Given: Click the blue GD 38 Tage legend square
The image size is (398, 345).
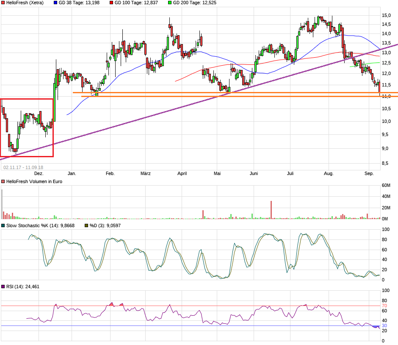Looking at the screenshot, I should pyautogui.click(x=55, y=3).
